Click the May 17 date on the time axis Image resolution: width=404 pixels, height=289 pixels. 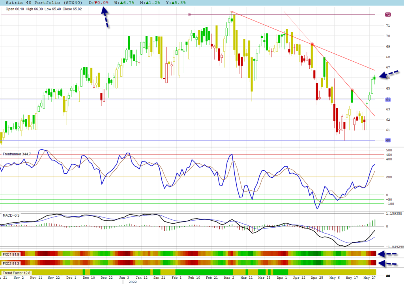click(x=352, y=278)
